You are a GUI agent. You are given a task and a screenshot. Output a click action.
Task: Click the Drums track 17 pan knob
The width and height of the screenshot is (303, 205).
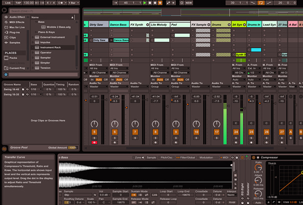pyautogui.click(x=217, y=124)
